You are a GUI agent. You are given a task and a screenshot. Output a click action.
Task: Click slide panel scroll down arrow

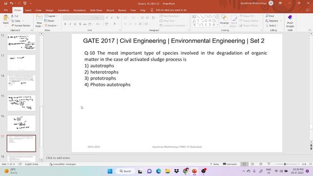click(41, 160)
